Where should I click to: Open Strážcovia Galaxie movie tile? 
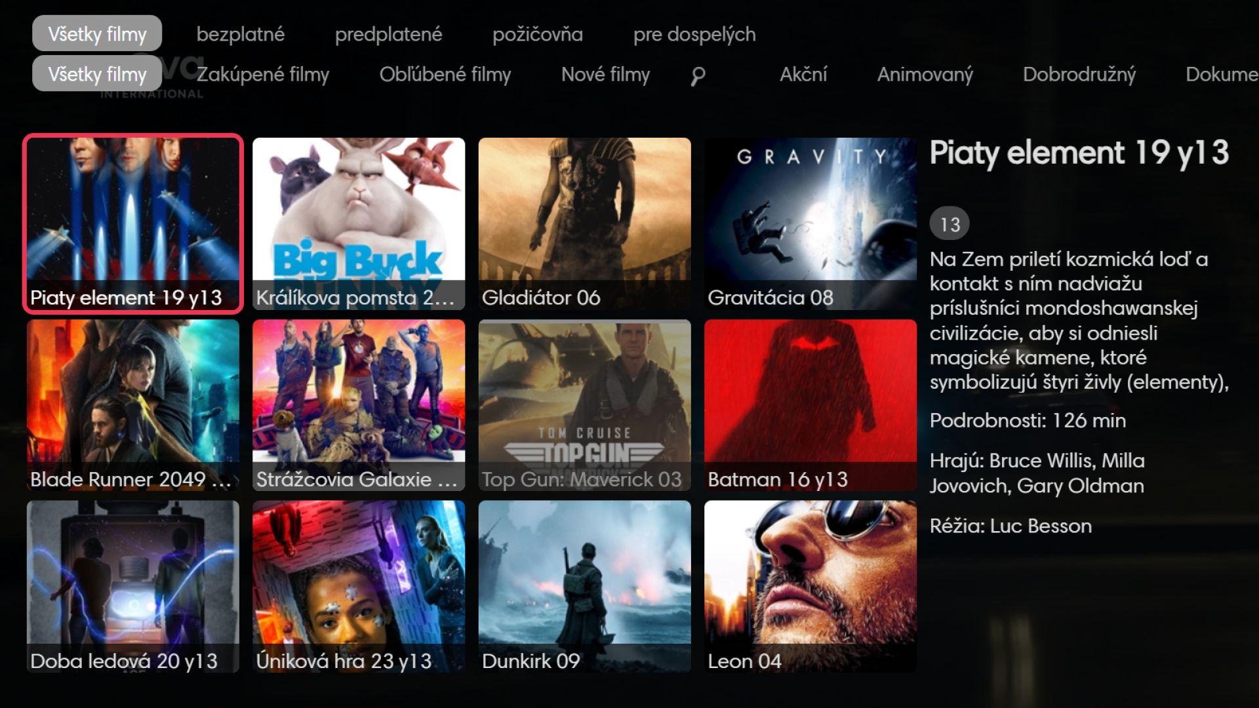point(359,405)
